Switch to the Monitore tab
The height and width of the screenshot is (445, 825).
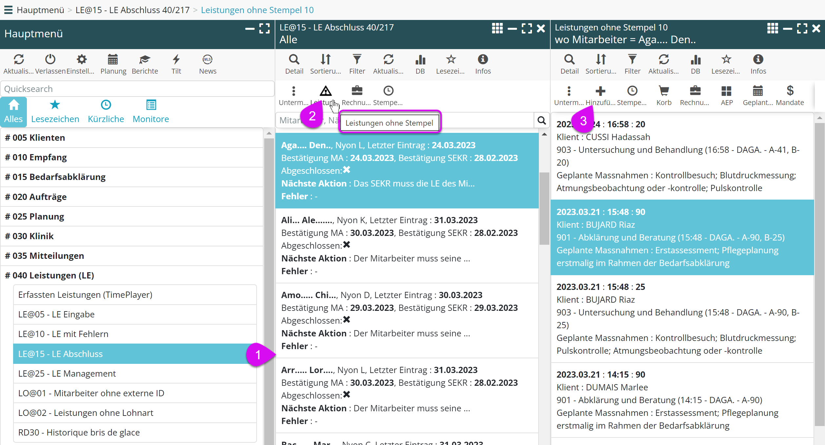point(151,112)
